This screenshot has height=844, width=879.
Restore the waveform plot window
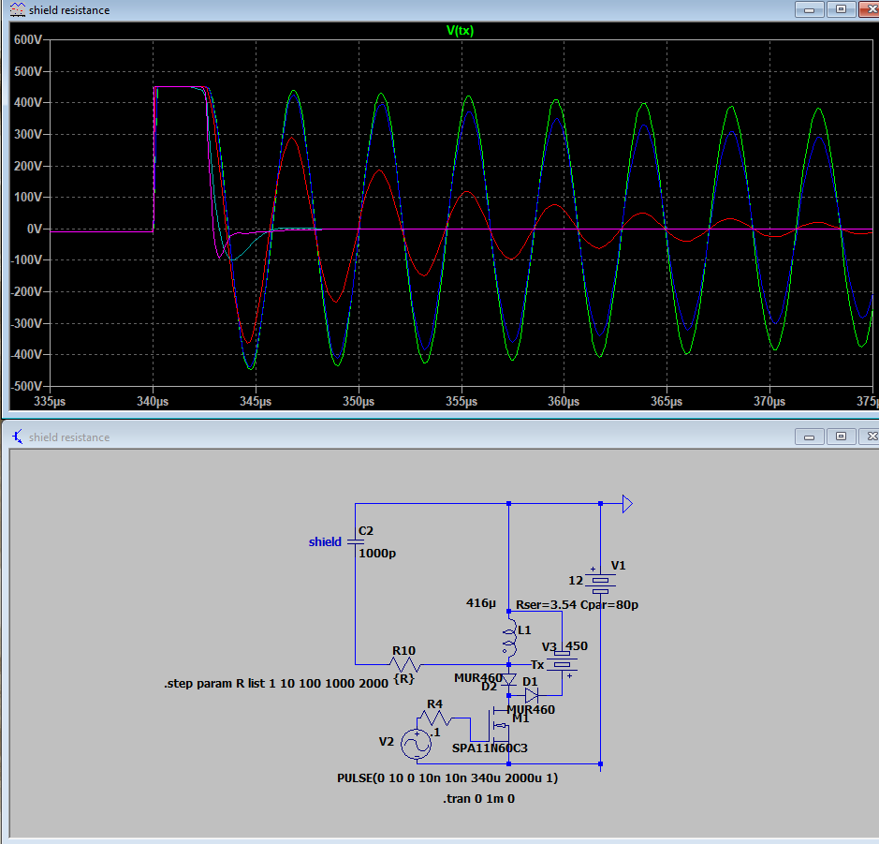(x=840, y=9)
